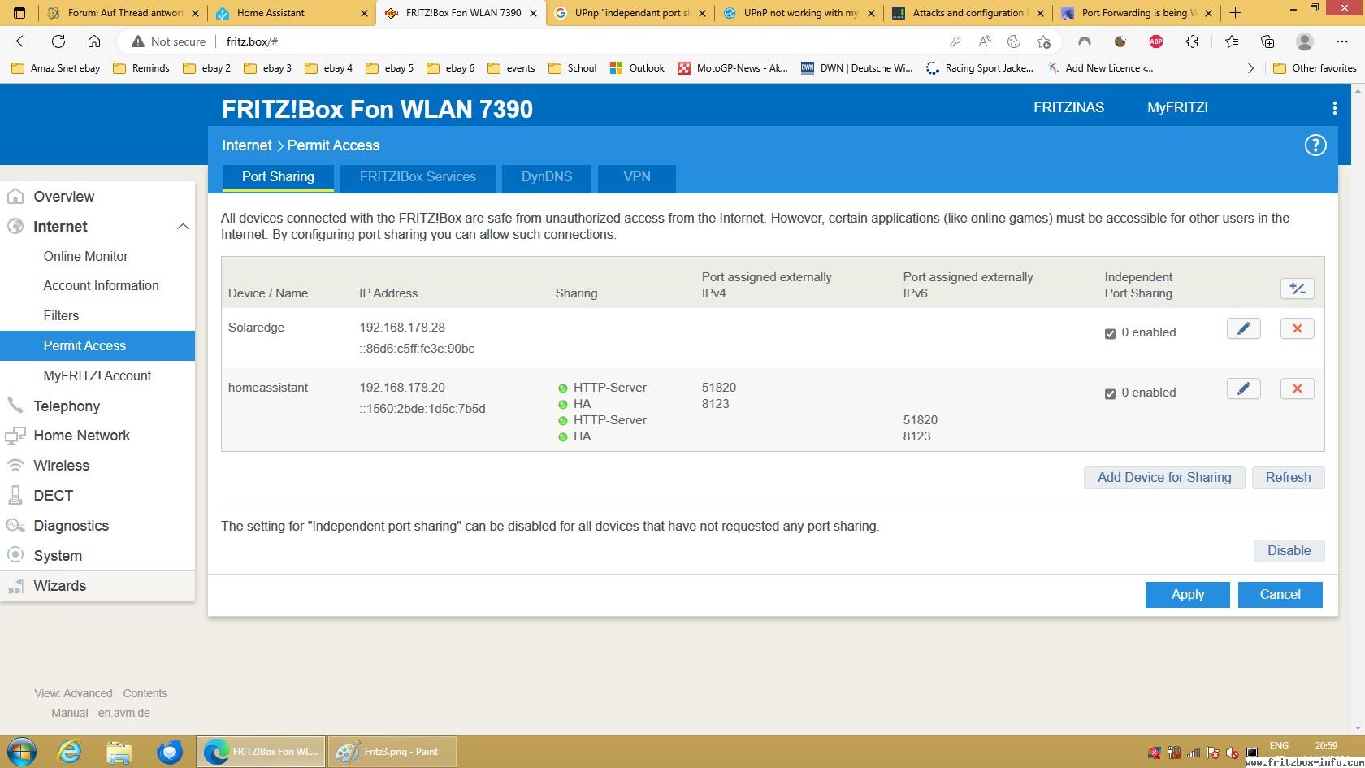Image resolution: width=1365 pixels, height=768 pixels.
Task: Click the View: Advanced link
Action: [73, 694]
